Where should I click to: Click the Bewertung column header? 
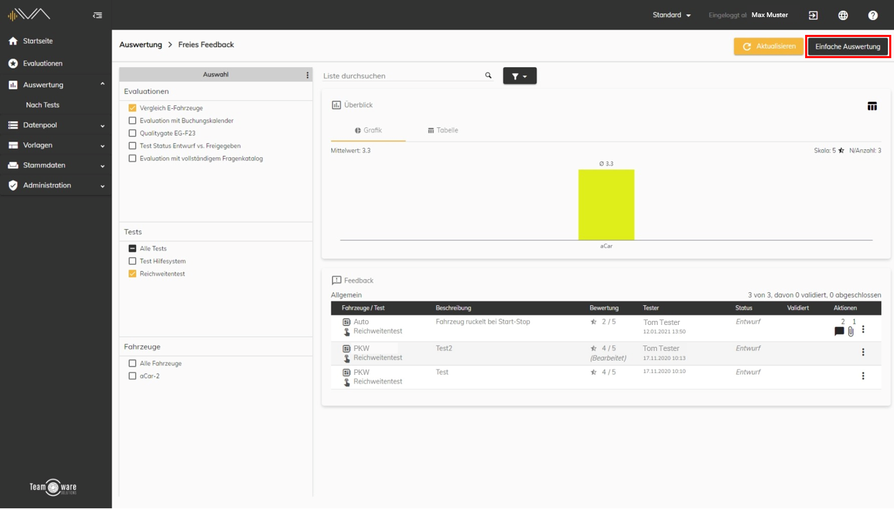click(x=604, y=308)
